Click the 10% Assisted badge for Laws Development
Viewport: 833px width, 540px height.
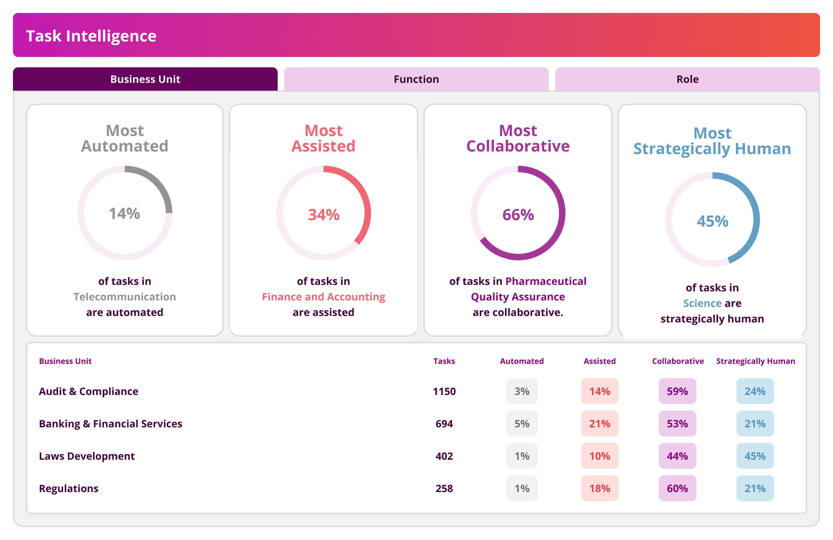click(599, 456)
